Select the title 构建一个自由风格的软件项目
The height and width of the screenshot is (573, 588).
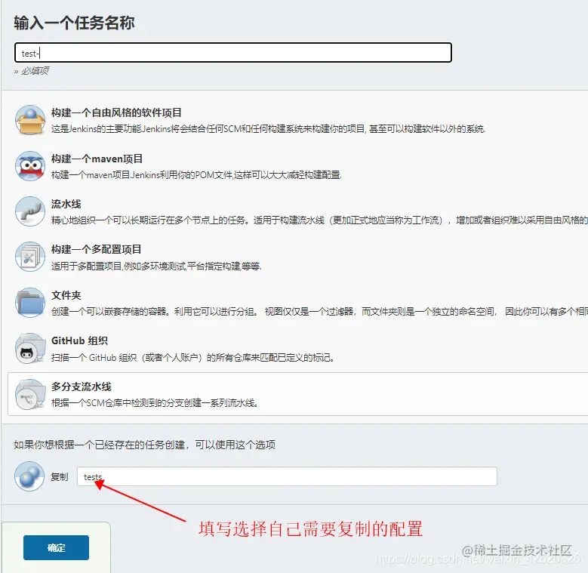pos(116,112)
